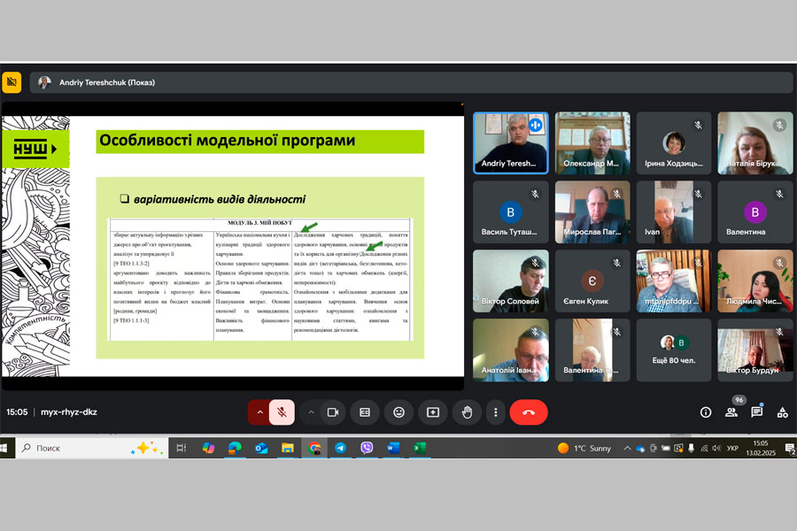The height and width of the screenshot is (531, 797).
Task: Open Outlook from the taskbar
Action: click(261, 448)
